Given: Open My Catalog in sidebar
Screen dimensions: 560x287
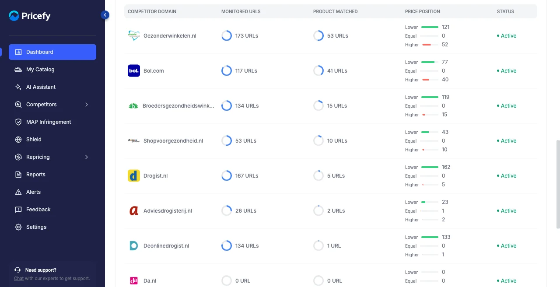Looking at the screenshot, I should [x=52, y=70].
